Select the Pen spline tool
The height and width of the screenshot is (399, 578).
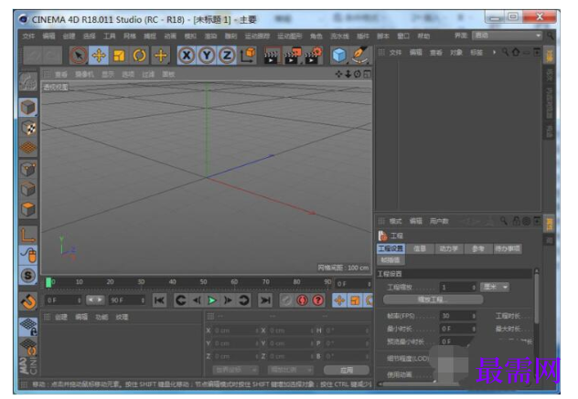(359, 56)
